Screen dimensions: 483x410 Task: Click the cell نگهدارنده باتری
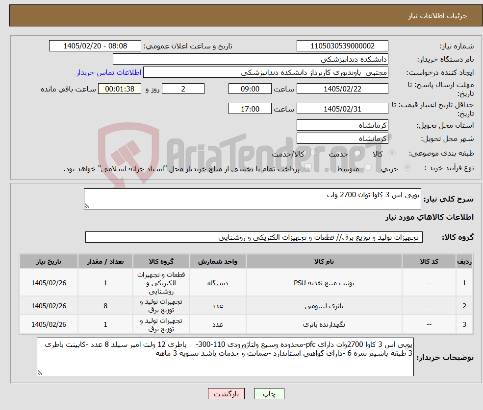324,324
